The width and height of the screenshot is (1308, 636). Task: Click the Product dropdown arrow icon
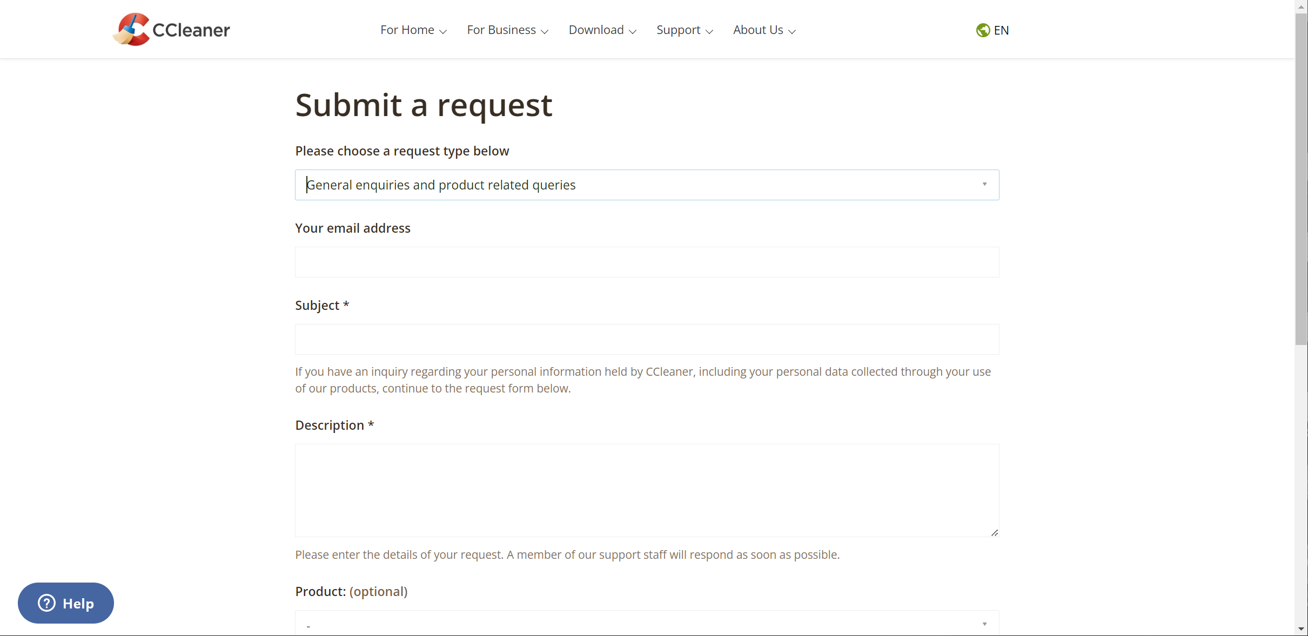pyautogui.click(x=984, y=624)
